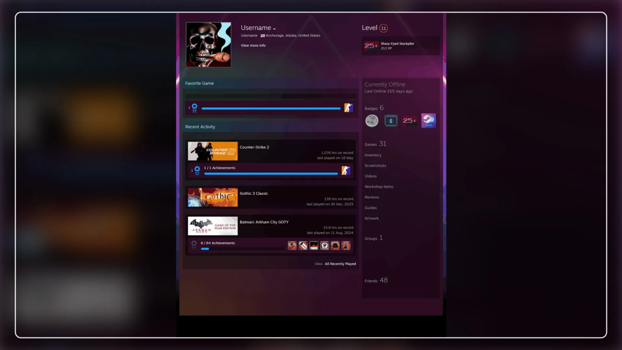Open the sixth Batman achievement icon
622x350 pixels.
[x=346, y=246]
